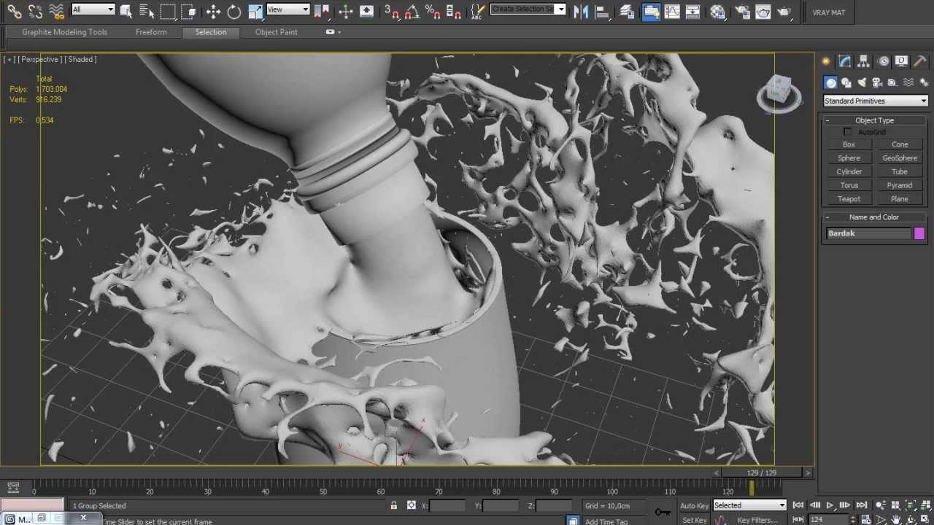Image resolution: width=934 pixels, height=525 pixels.
Task: Switch to the Freeform ribbon tab
Action: tap(151, 32)
